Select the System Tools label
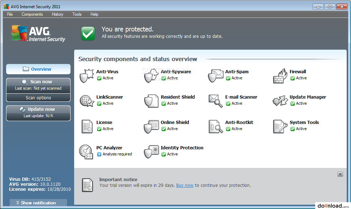The height and width of the screenshot is (209, 351). 304,122
